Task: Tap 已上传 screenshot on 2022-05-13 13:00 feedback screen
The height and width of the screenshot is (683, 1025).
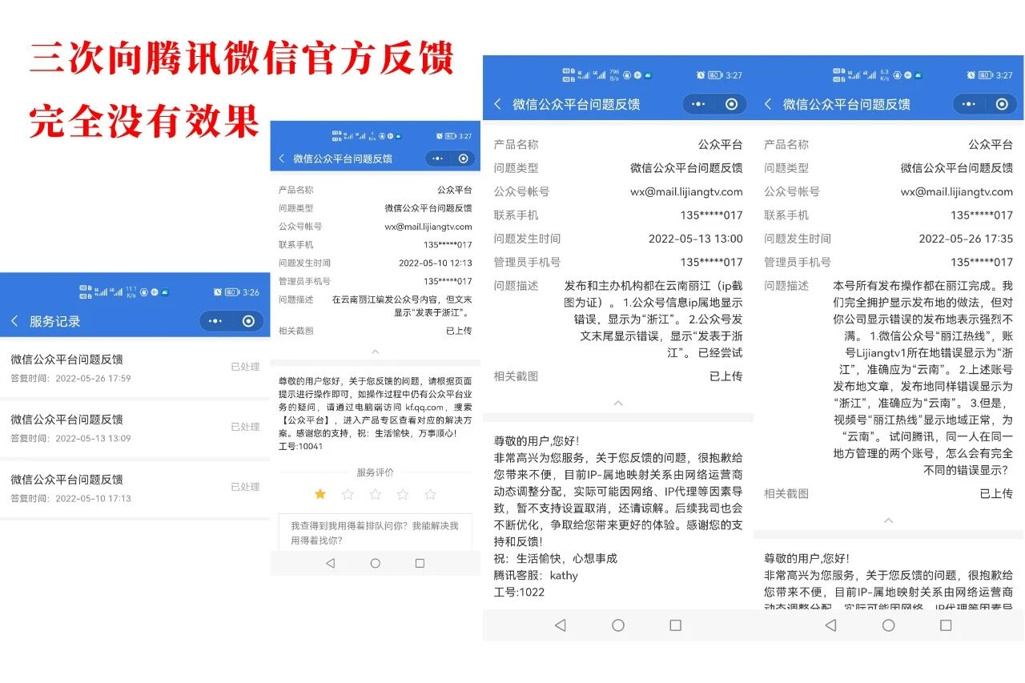Action: coord(726,376)
